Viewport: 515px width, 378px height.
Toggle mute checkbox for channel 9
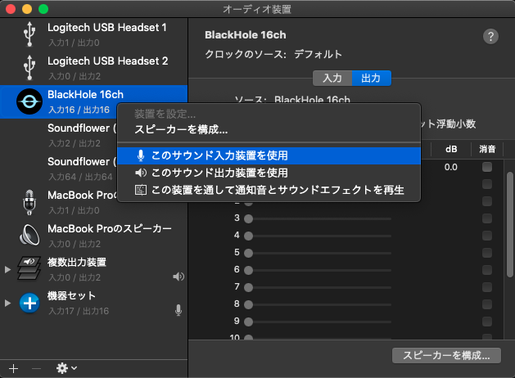pos(487,322)
